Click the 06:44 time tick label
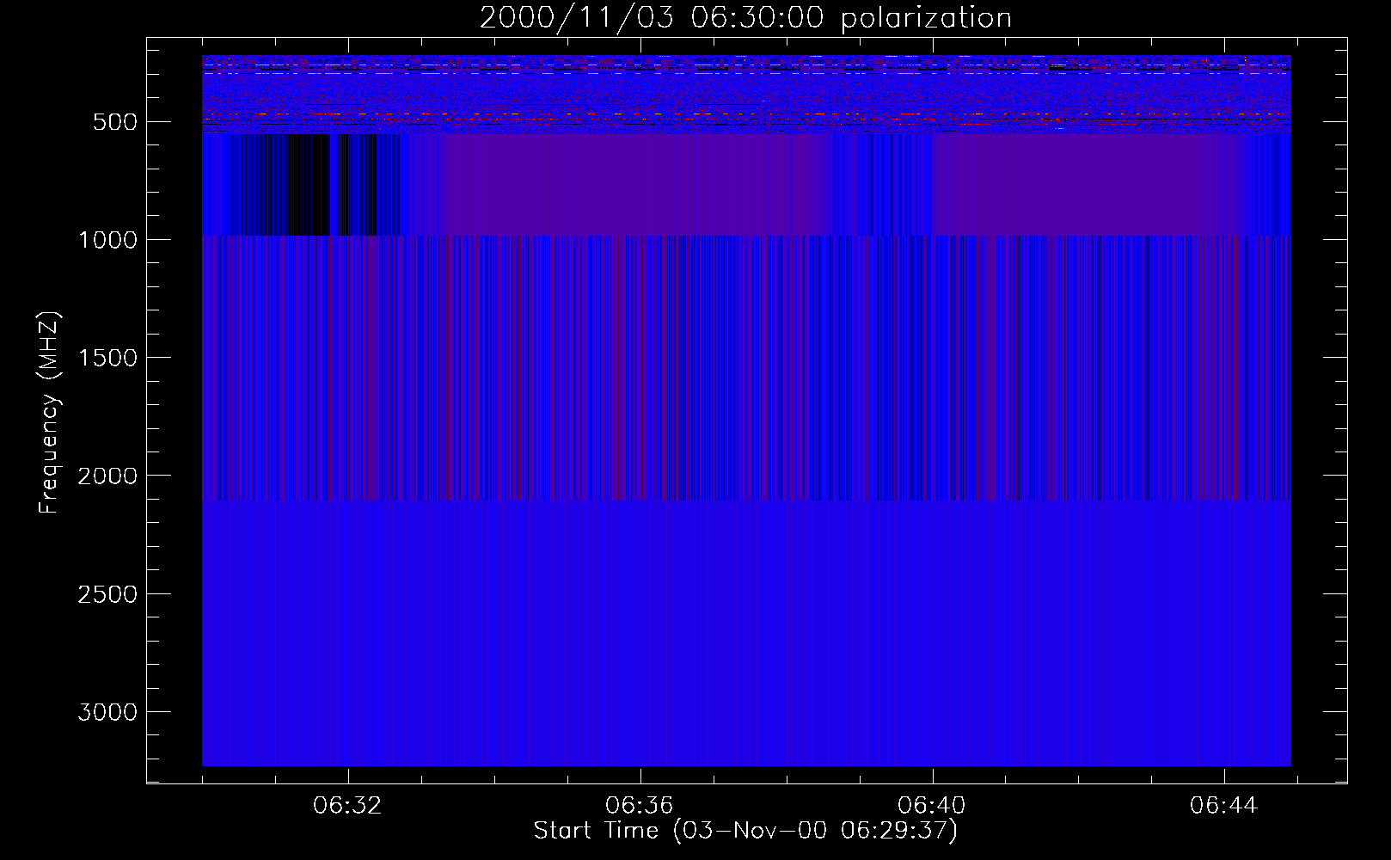 click(x=1224, y=806)
